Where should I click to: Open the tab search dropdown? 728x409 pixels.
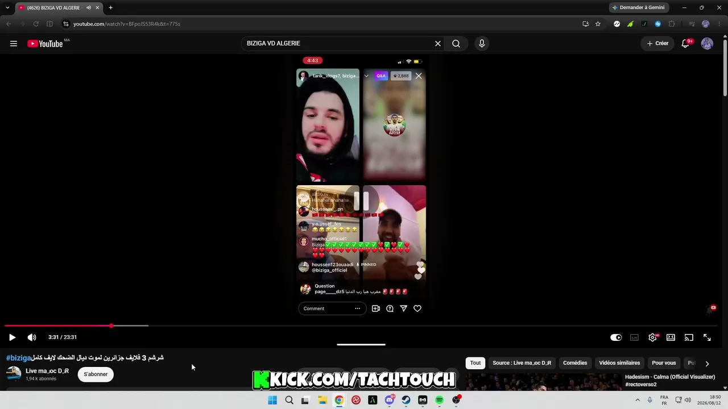click(x=7, y=8)
